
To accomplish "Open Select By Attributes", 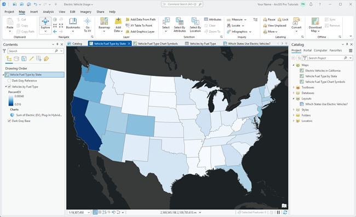I will click(180, 25).
